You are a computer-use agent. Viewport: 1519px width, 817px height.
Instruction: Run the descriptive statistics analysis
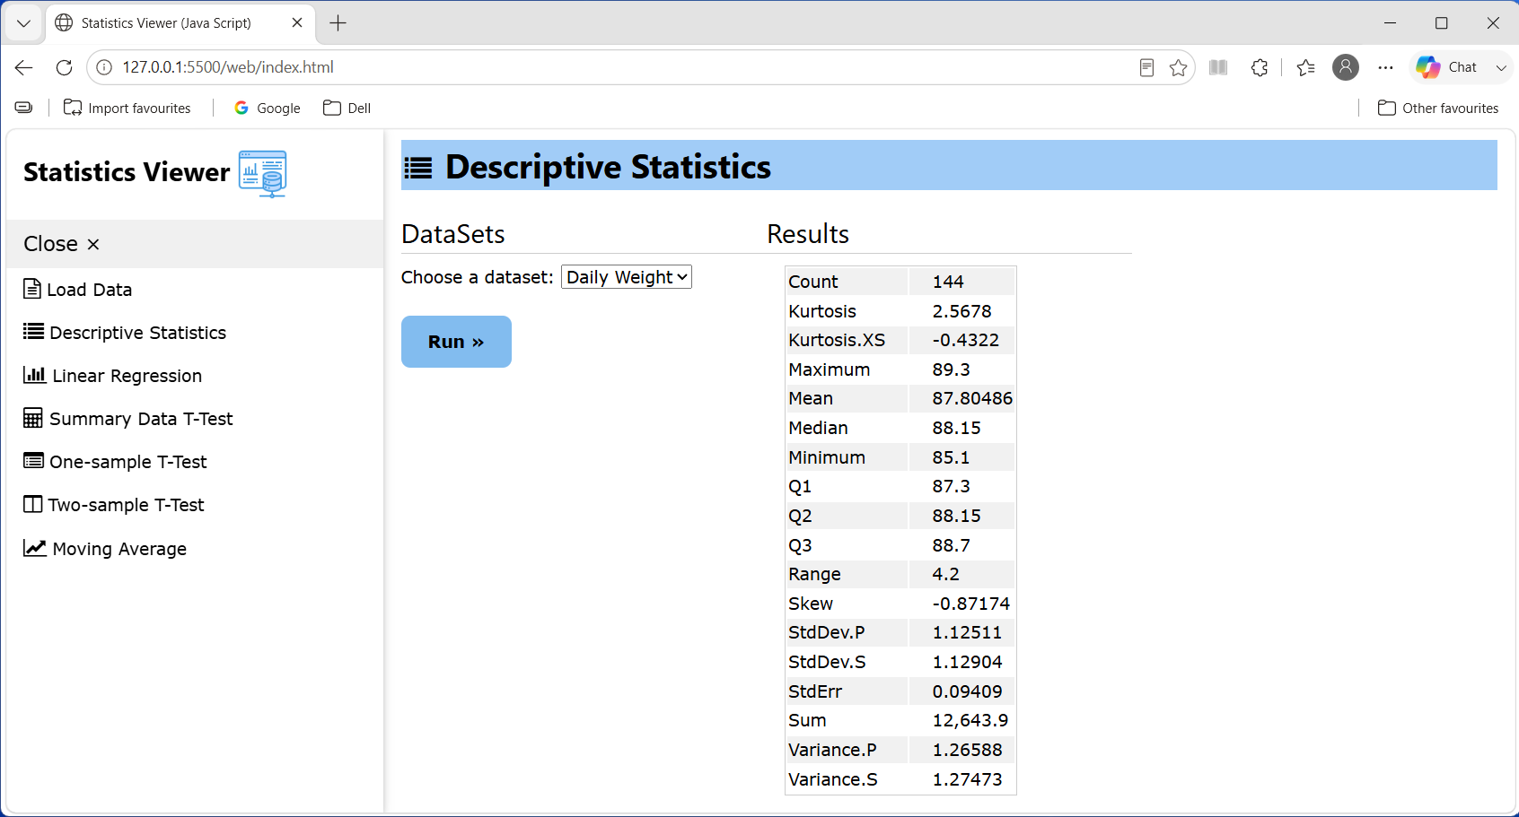tap(456, 342)
